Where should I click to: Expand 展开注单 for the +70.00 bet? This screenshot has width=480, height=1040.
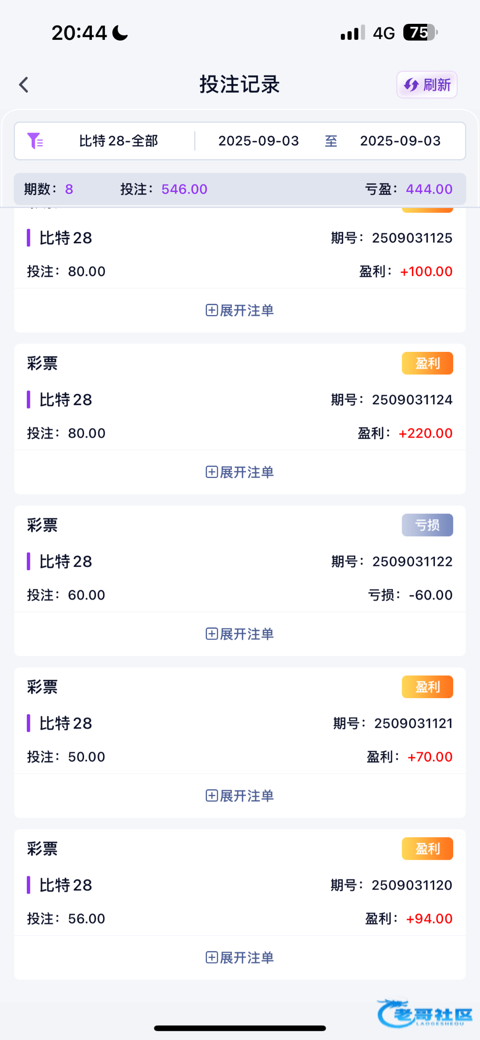click(x=246, y=796)
